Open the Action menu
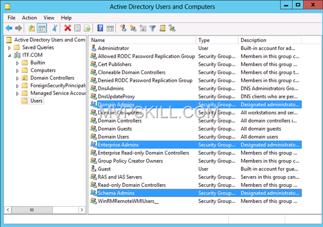The height and width of the screenshot is (227, 323). click(29, 18)
